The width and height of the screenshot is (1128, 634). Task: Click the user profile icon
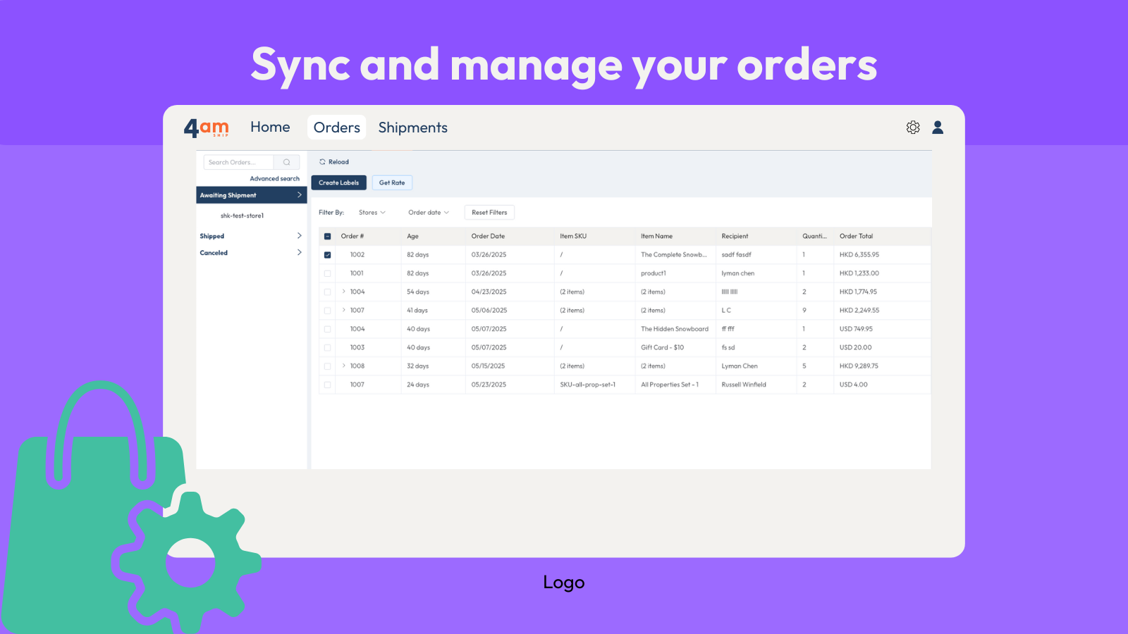tap(938, 128)
